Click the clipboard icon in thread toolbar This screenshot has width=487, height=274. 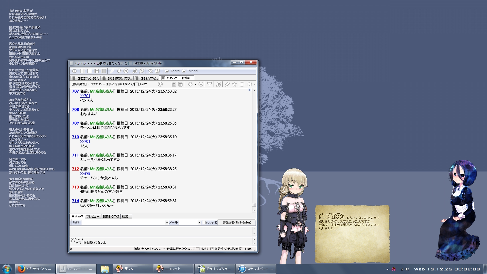click(242, 84)
